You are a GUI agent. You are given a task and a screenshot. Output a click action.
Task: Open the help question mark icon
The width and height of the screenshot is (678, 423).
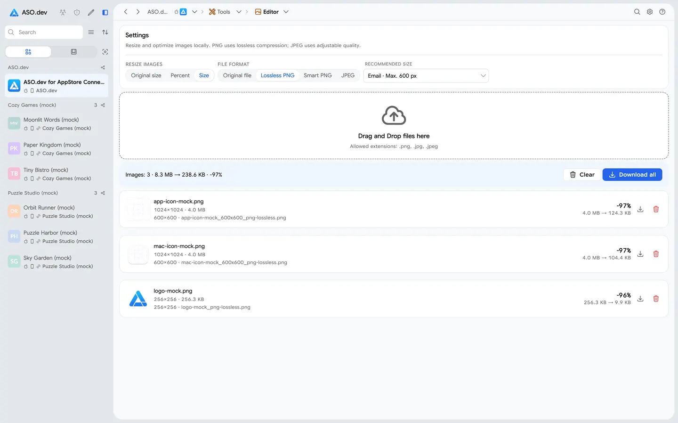click(662, 12)
